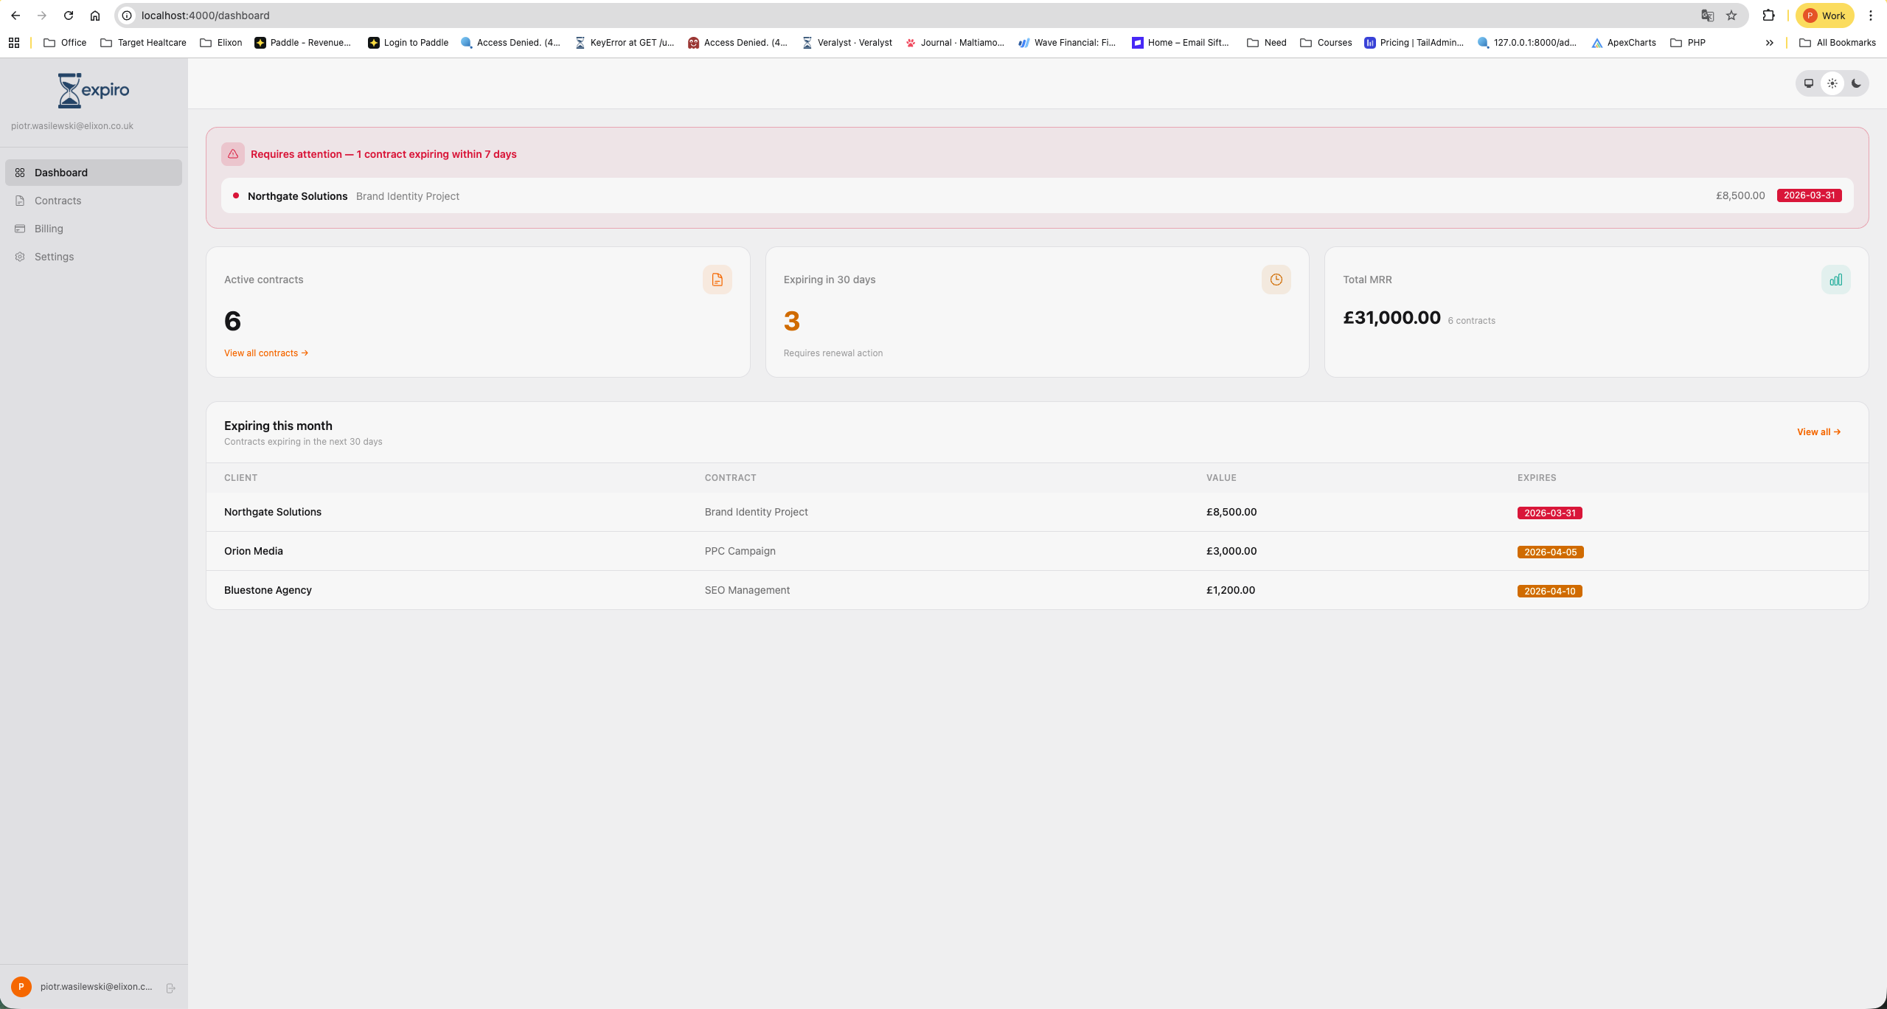Screen dimensions: 1887x1009
Task: Open Contracts in the sidebar
Action: tap(58, 201)
